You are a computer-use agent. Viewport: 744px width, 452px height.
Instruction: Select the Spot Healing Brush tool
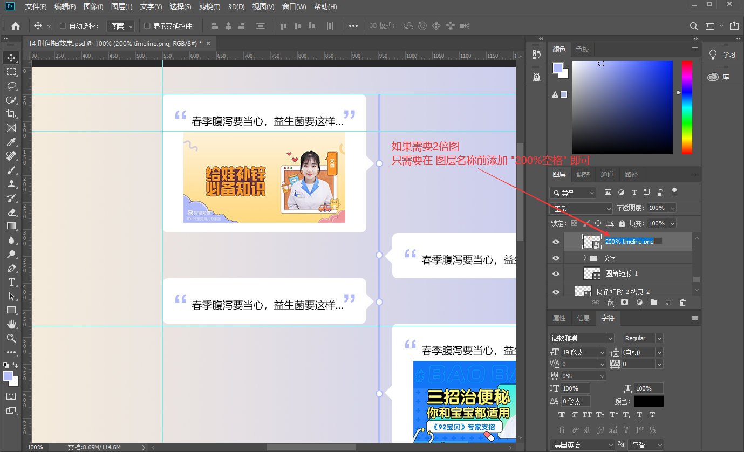pyautogui.click(x=11, y=156)
